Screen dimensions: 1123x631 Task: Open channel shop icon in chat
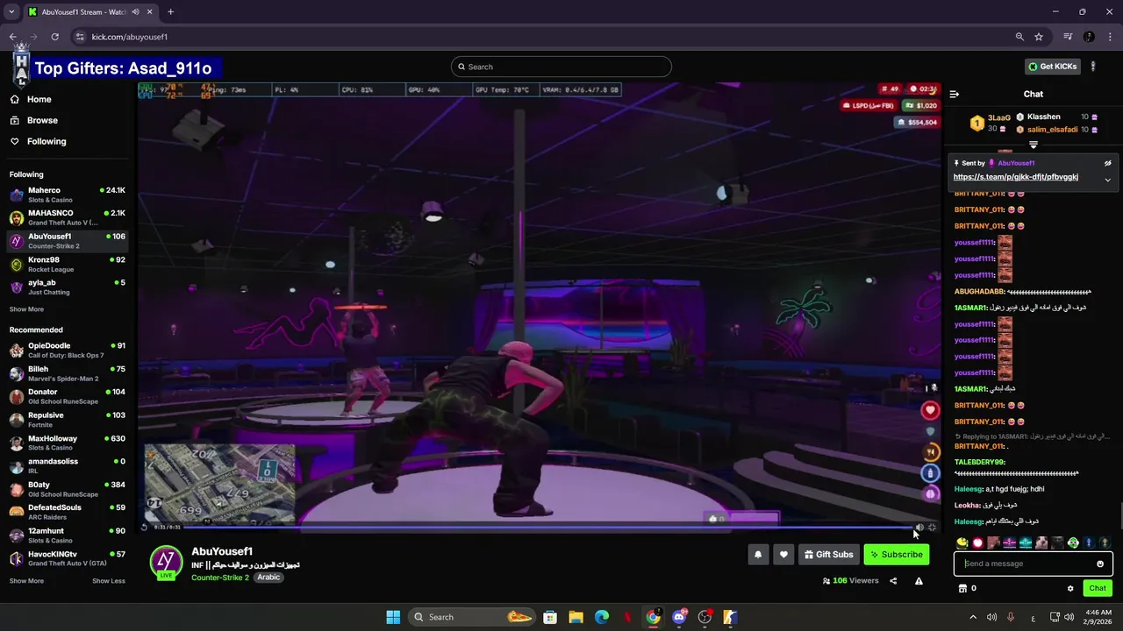tap(962, 588)
